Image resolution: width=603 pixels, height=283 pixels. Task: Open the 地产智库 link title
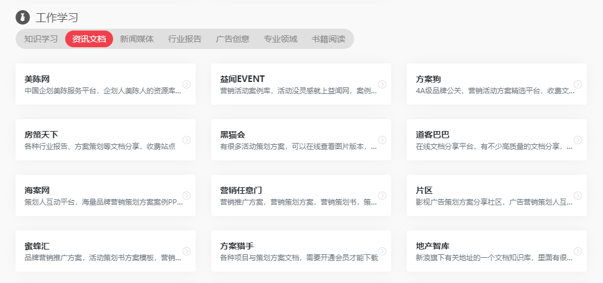point(433,246)
